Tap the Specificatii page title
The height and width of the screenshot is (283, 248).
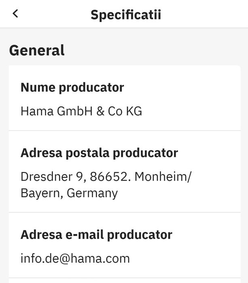[x=126, y=15]
